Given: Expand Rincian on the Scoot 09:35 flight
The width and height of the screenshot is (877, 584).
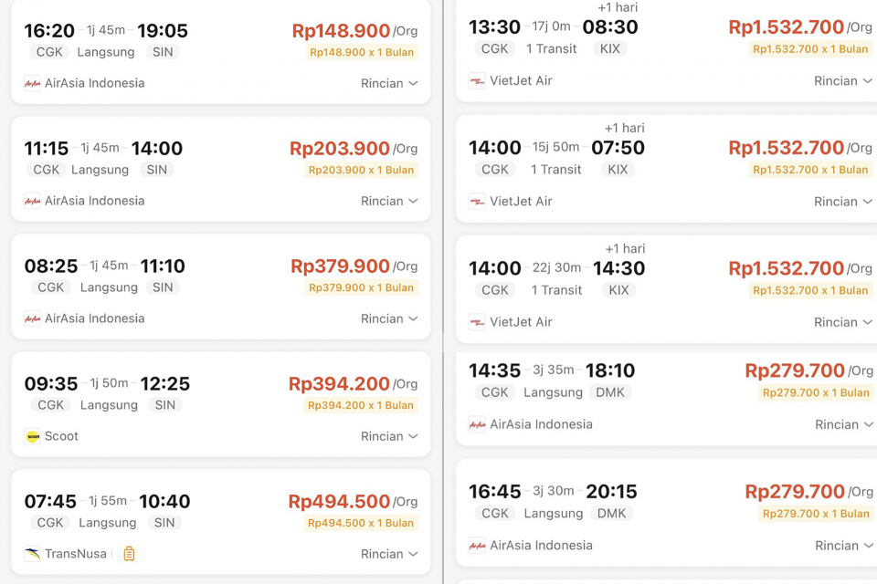Looking at the screenshot, I should 388,436.
